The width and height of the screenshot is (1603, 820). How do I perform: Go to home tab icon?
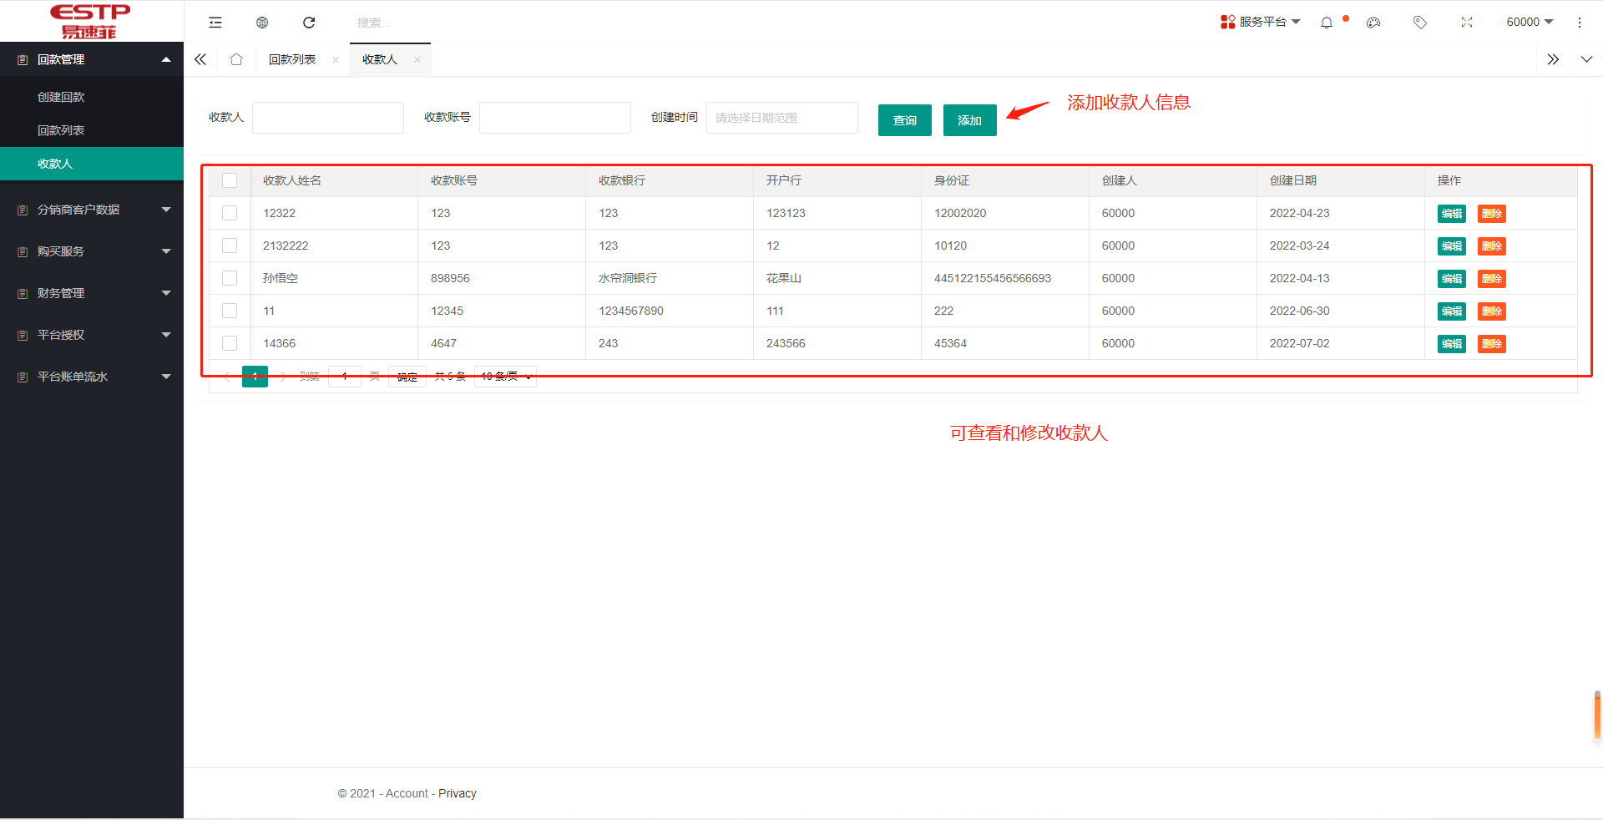pyautogui.click(x=236, y=59)
